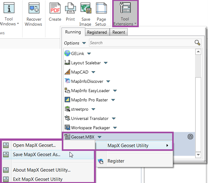Click icon beside Exit MapX Geoset Utility
The image size is (208, 183).
click(6, 179)
